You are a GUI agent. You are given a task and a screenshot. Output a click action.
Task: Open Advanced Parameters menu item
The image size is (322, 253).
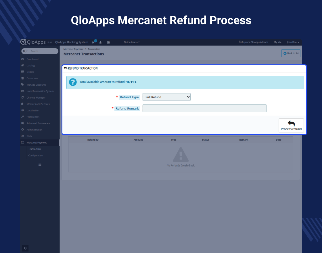(38, 123)
